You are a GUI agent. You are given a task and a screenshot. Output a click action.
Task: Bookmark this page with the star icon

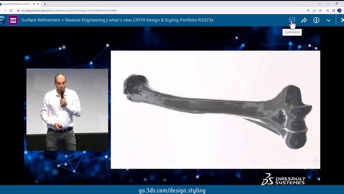pos(320,11)
